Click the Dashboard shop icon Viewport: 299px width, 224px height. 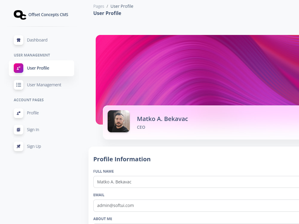point(19,40)
